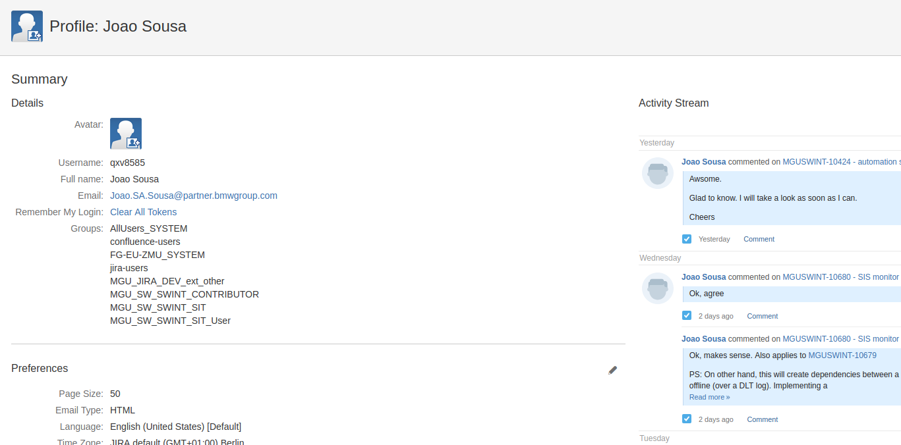Screen dimensions: 901x445
Task: Click comment icon below the 'Read more' entry
Action: coord(687,419)
